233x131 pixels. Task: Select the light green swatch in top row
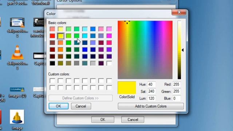click(68, 29)
